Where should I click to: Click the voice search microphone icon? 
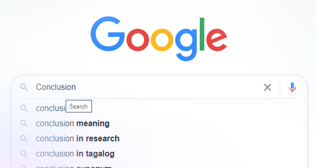tap(292, 87)
